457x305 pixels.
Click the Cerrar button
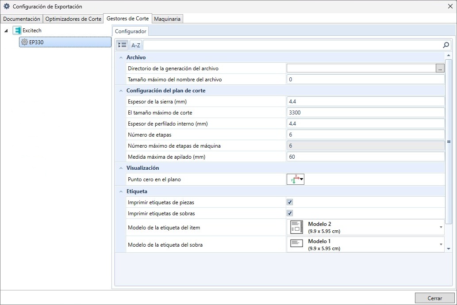pyautogui.click(x=434, y=298)
